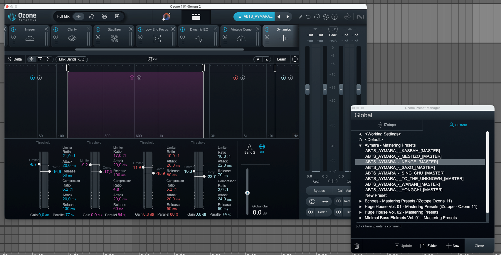The image size is (501, 255).
Task: Click the undo arrow icon
Action: 308,17
